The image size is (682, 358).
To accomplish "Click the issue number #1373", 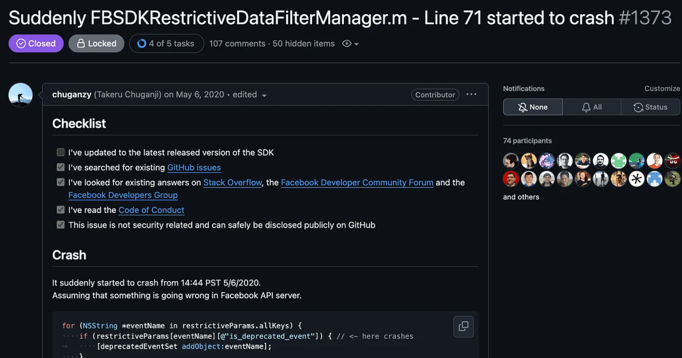I will click(x=645, y=18).
